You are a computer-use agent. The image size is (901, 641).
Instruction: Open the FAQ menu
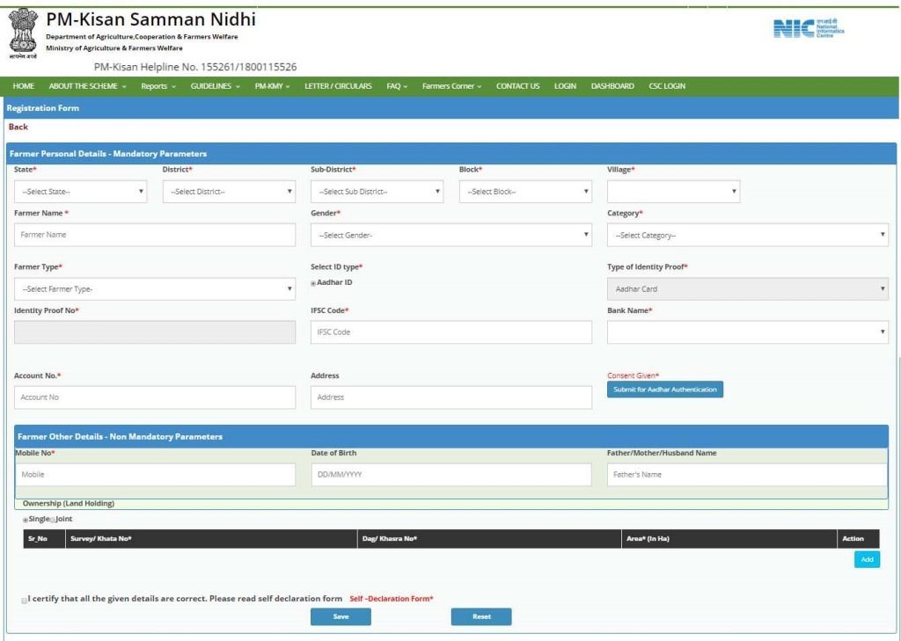[x=397, y=86]
